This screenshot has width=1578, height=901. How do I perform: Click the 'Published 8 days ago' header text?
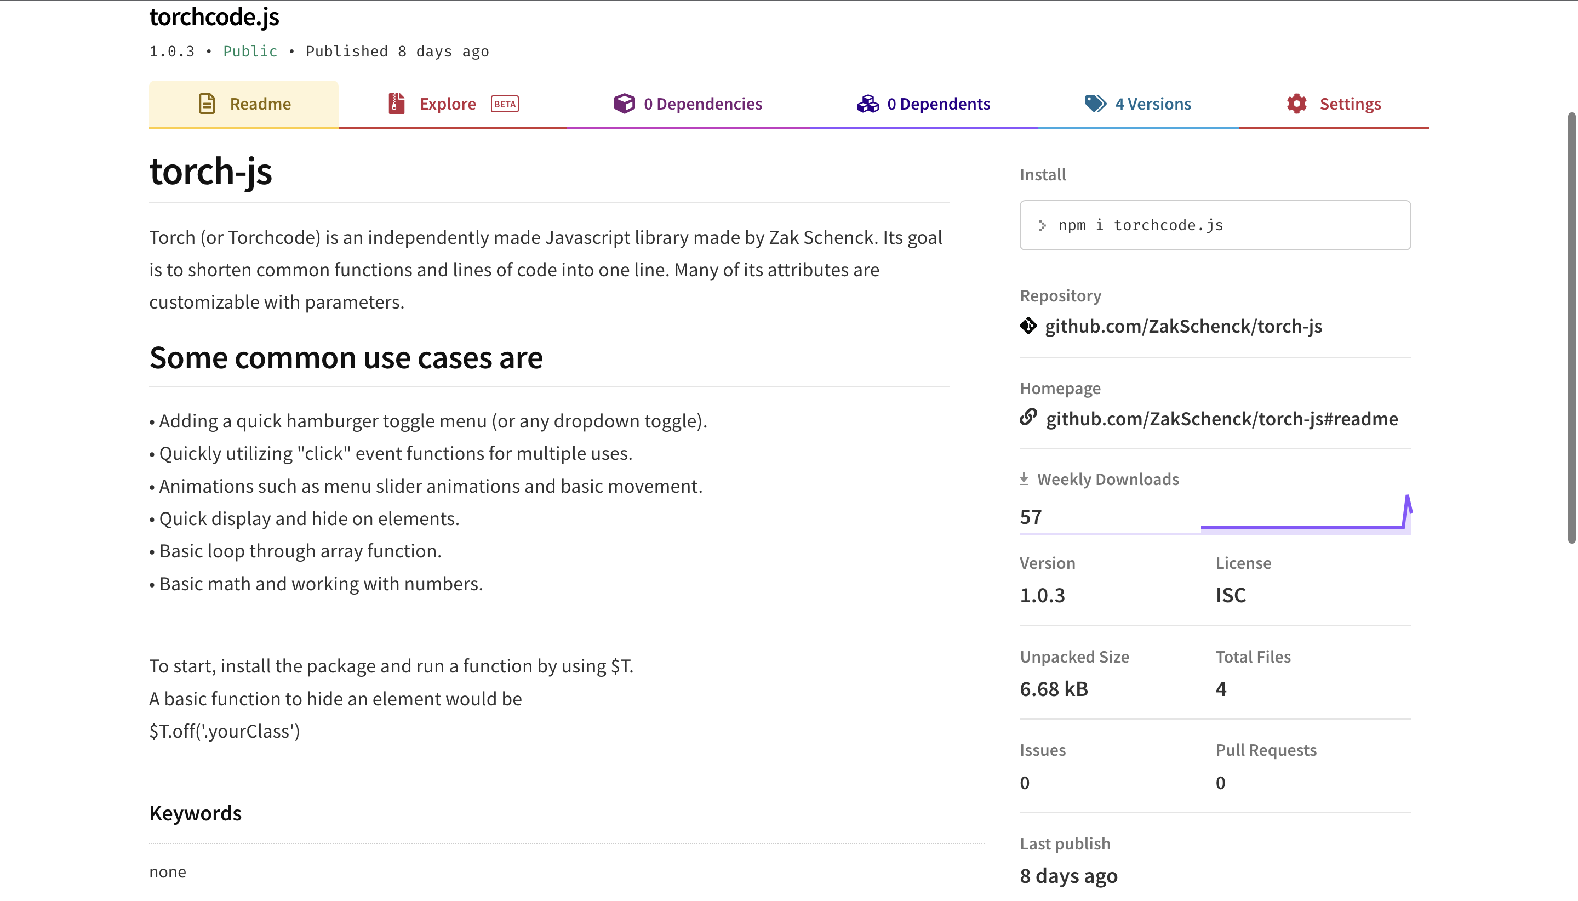click(397, 52)
